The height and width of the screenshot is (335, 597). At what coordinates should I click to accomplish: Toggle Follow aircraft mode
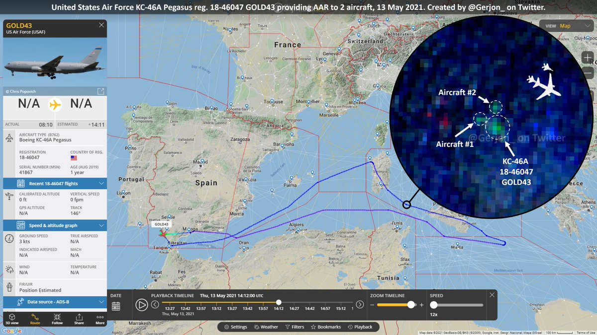57,319
